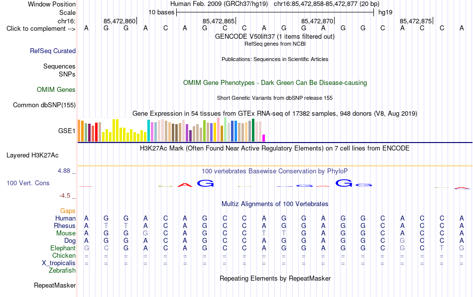Select the Elephant alignment row label
Viewport: 473px width, 297px height.
coord(63,248)
